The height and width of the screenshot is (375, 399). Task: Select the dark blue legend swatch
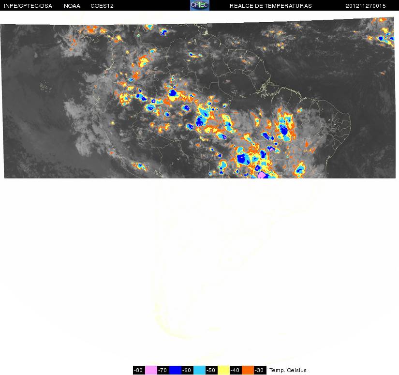(x=176, y=370)
